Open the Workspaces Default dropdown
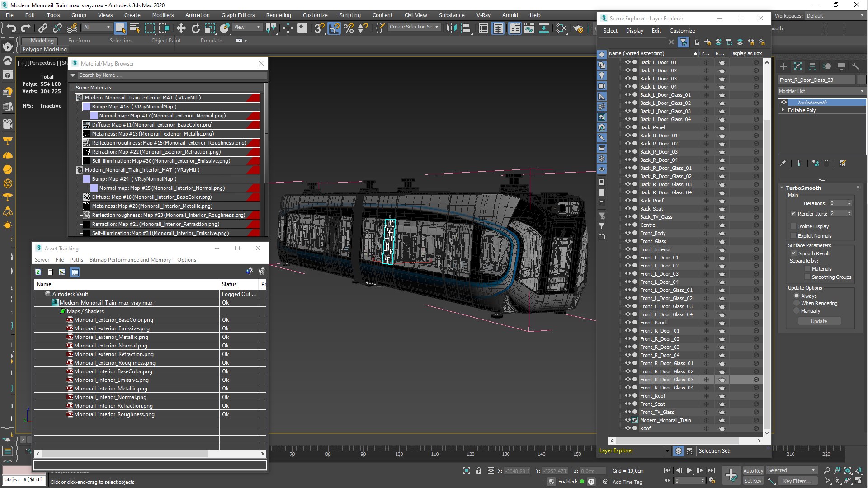The height and width of the screenshot is (488, 868). pos(835,16)
